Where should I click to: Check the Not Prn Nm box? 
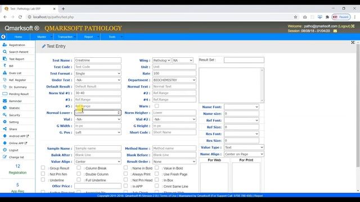pos(43,173)
